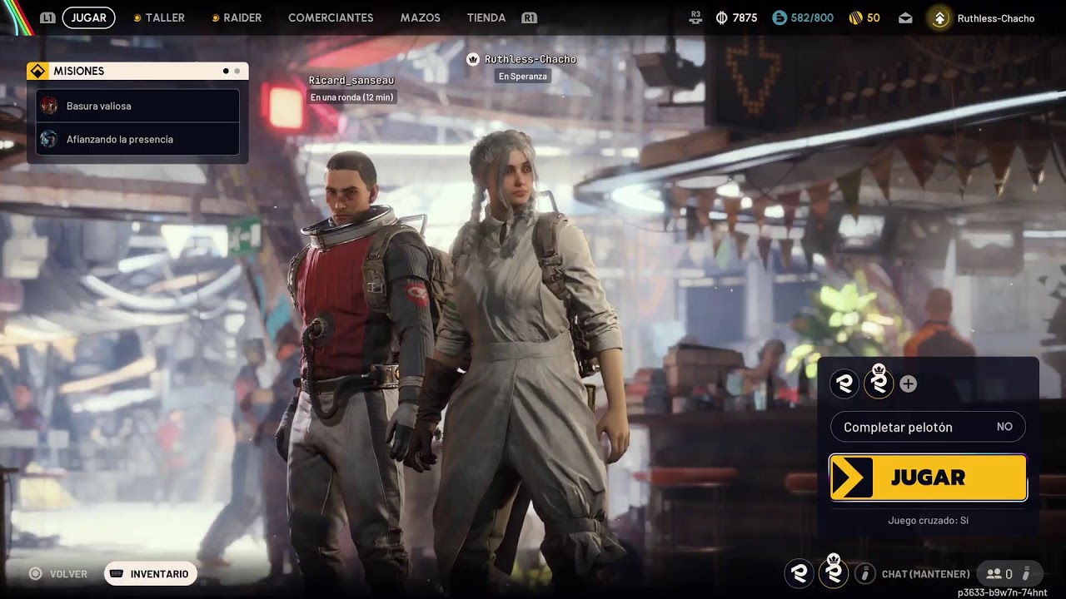Viewport: 1066px width, 599px height.
Task: Click the 'En una ronda (12 min)' status
Action: pos(352,97)
